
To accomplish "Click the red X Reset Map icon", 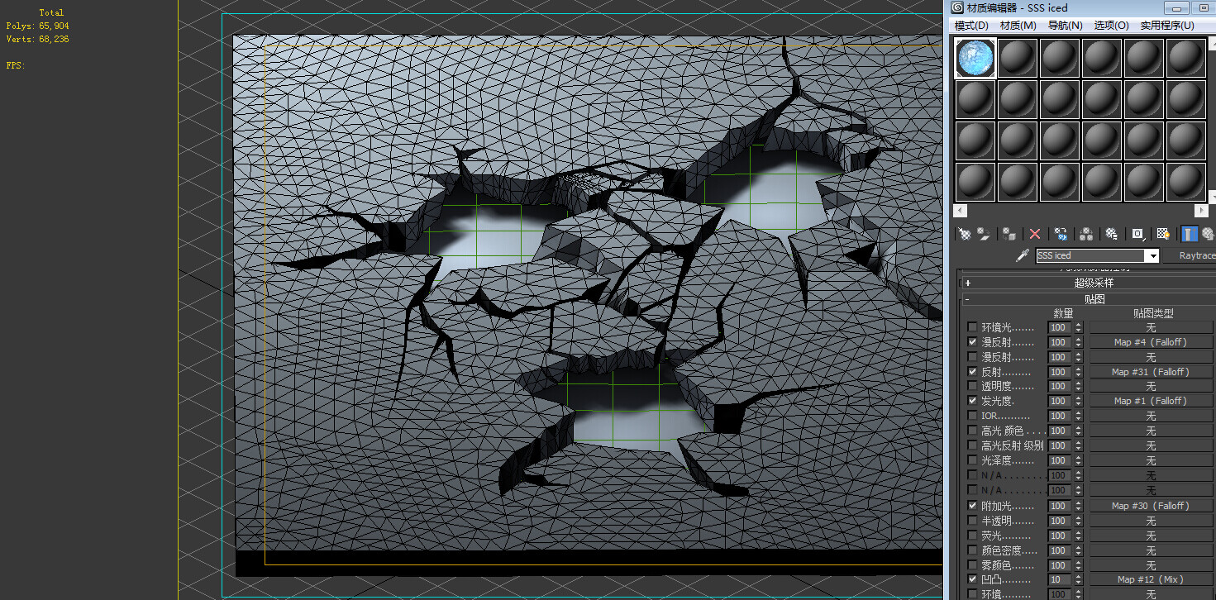I will point(1035,234).
